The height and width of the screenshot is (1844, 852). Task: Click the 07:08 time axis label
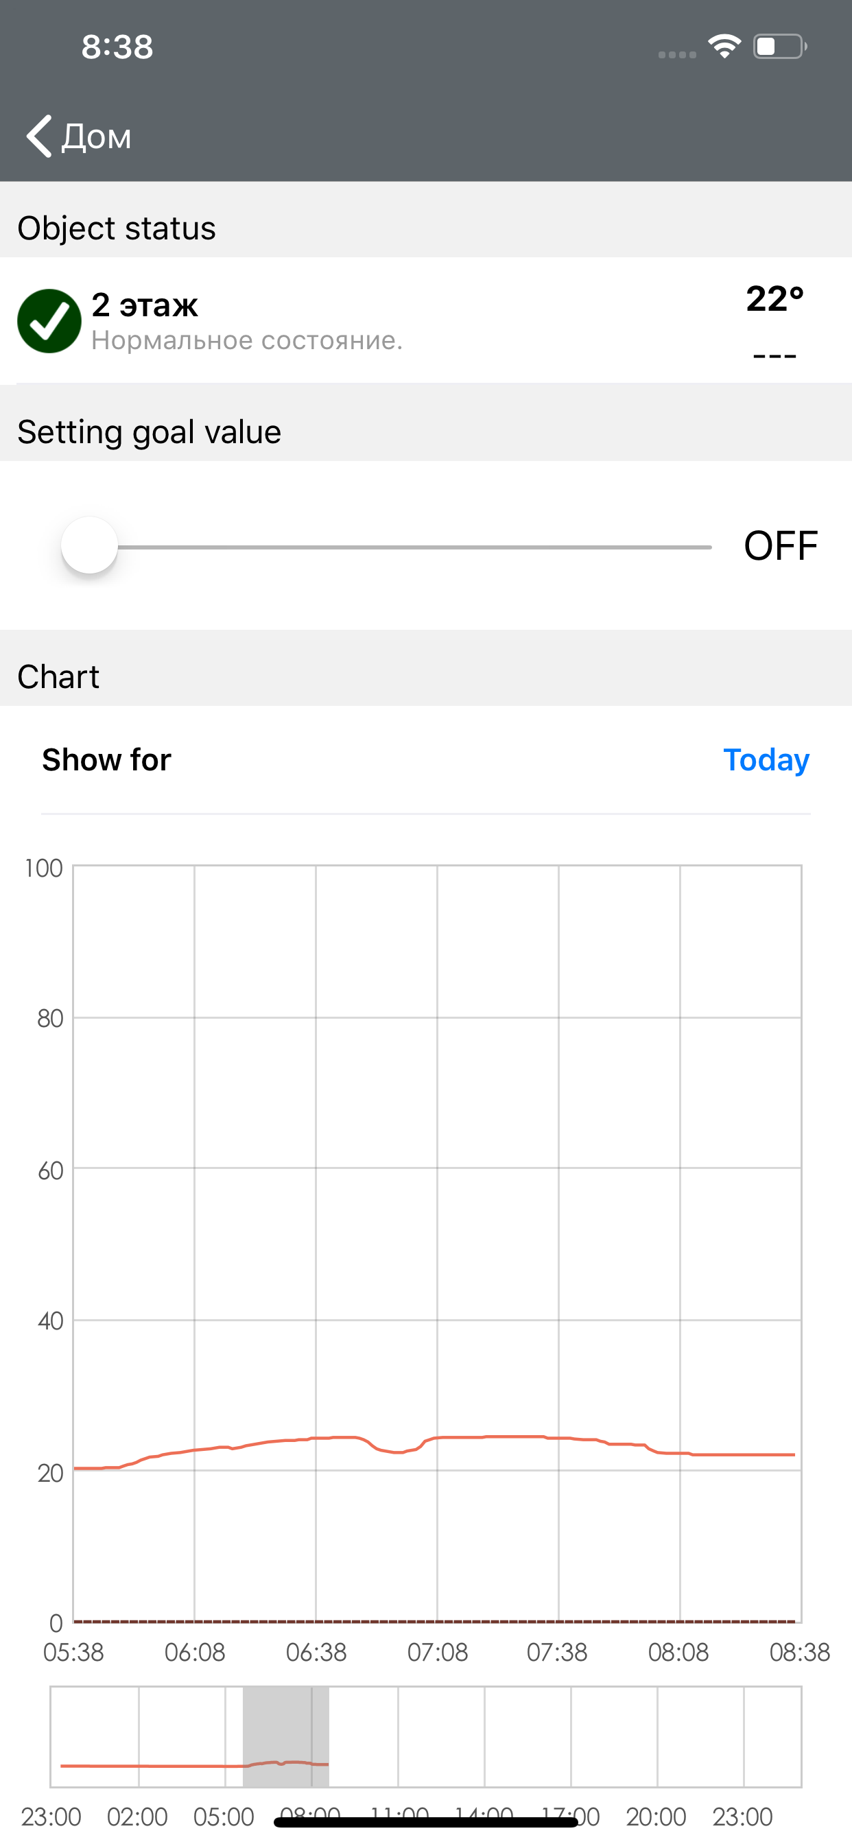[x=438, y=1652]
